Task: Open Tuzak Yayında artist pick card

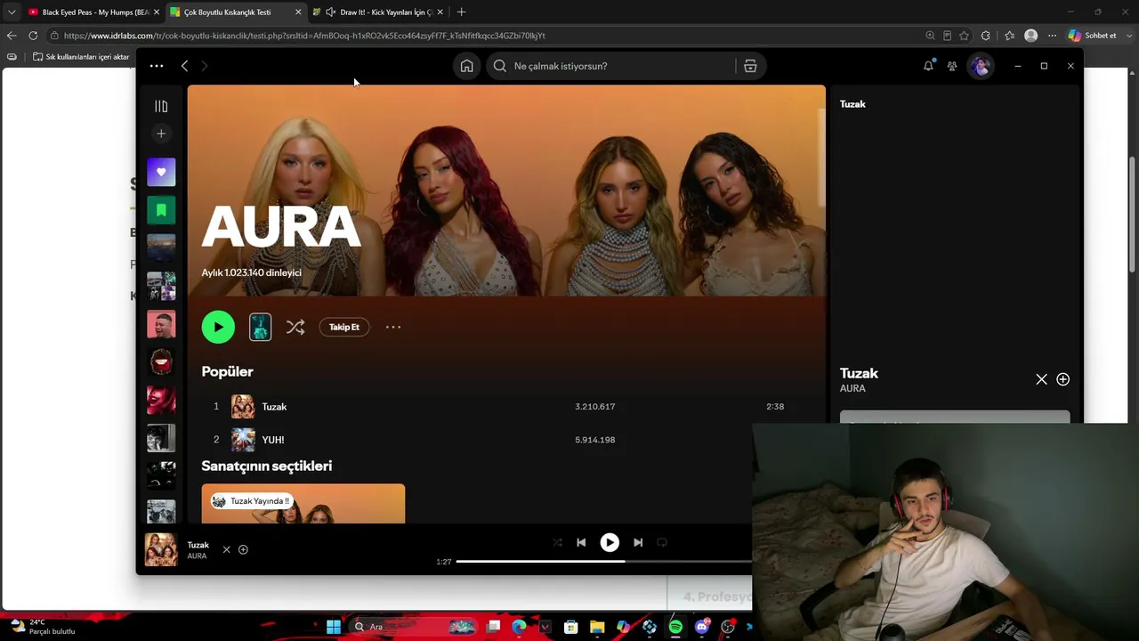Action: [x=303, y=503]
